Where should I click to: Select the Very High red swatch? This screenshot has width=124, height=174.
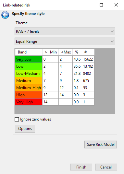(29, 102)
